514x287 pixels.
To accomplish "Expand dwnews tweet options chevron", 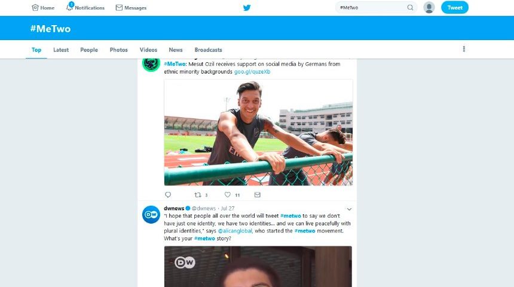I will click(349, 209).
